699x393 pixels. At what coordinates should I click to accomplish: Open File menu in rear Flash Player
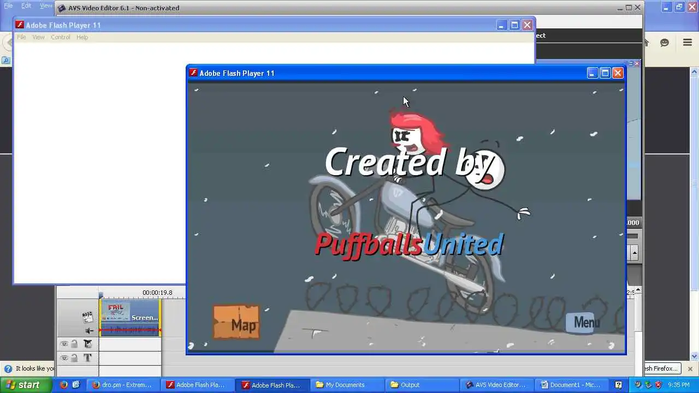point(21,37)
